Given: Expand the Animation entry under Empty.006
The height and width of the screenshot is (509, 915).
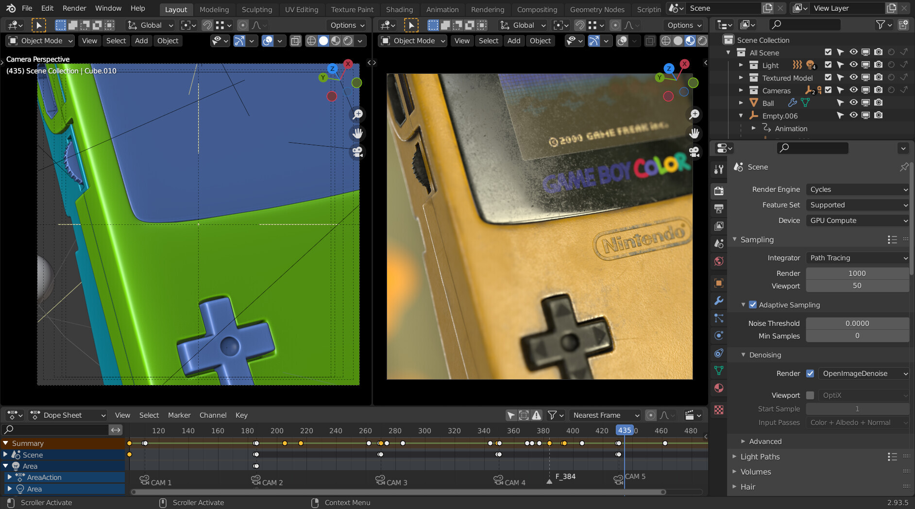Looking at the screenshot, I should pyautogui.click(x=754, y=128).
